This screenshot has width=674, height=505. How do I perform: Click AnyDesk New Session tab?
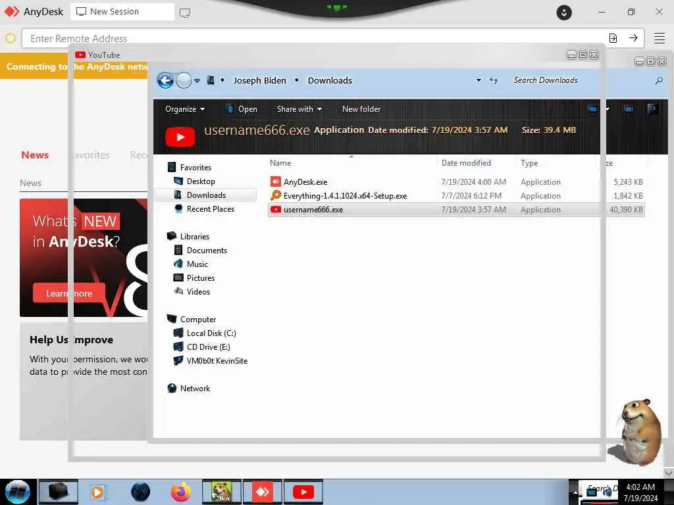tap(122, 12)
